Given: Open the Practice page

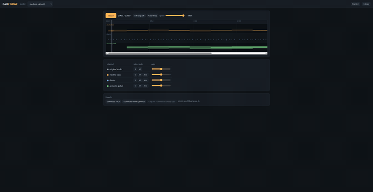Looking at the screenshot, I should (x=355, y=4).
